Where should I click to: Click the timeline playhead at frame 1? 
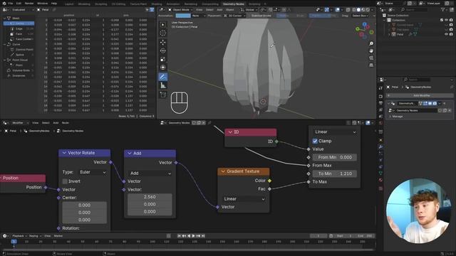[x=14, y=242]
